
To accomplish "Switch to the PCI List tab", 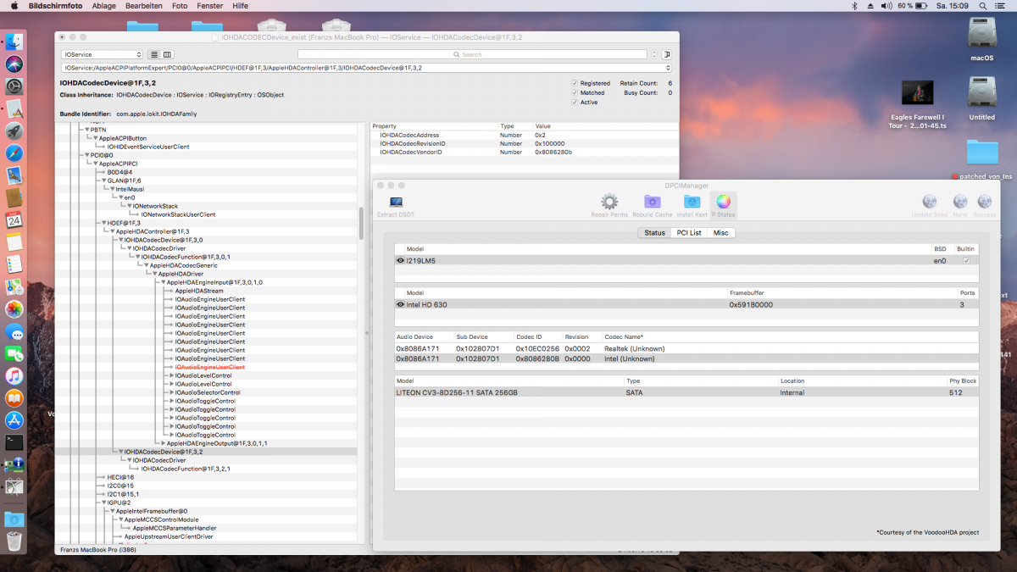I will pyautogui.click(x=688, y=232).
